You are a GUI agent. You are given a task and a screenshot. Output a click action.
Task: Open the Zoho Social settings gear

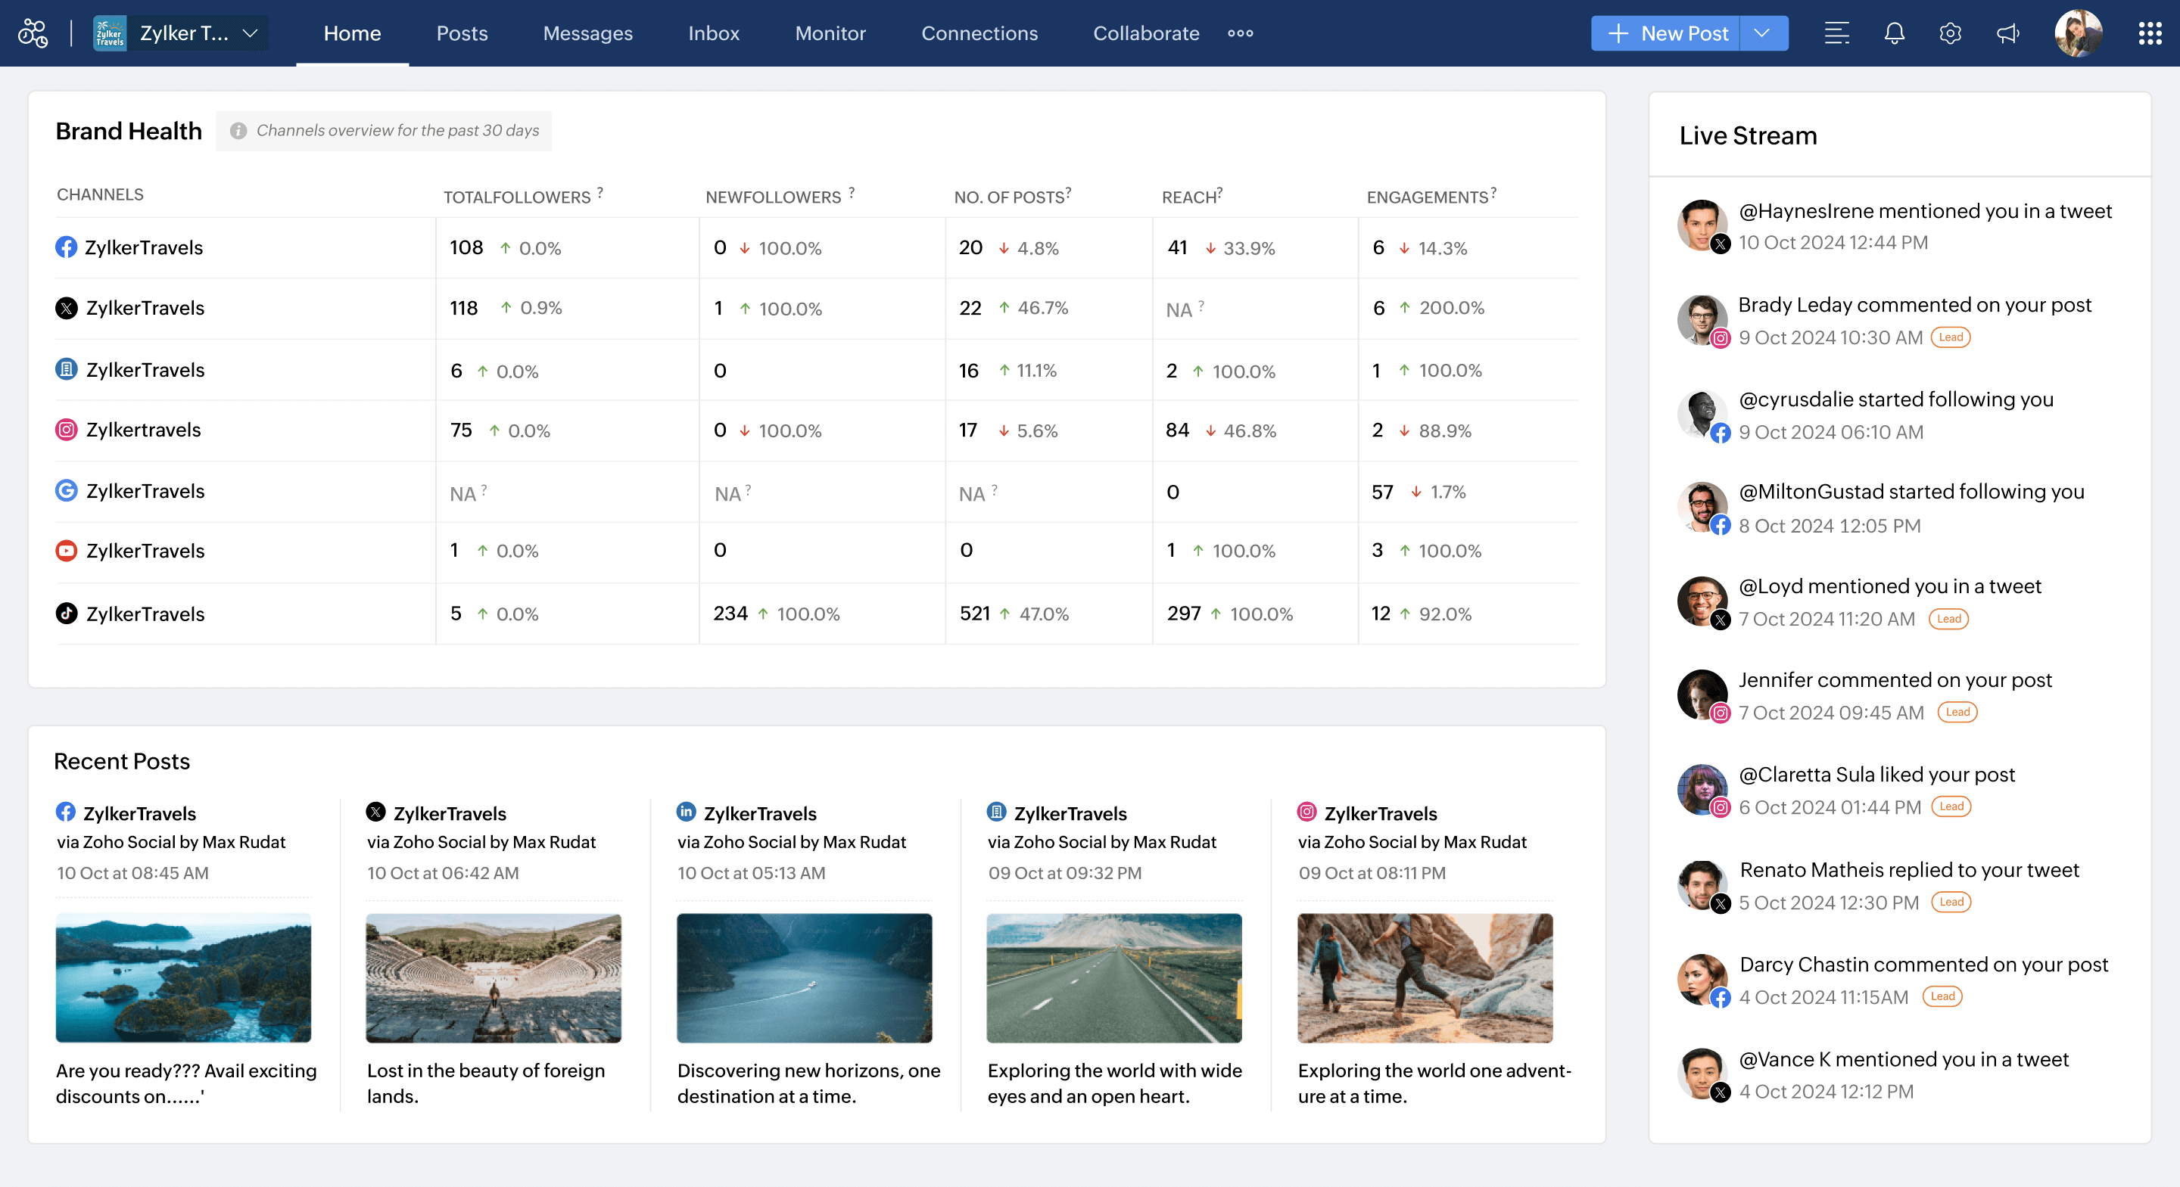pyautogui.click(x=1951, y=33)
